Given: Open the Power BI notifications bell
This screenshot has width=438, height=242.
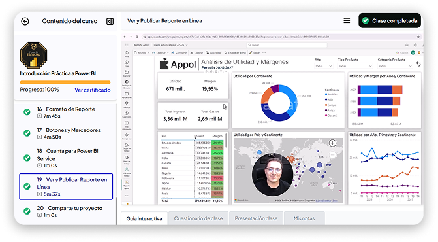Looking at the screenshot, I should pos(407,45).
